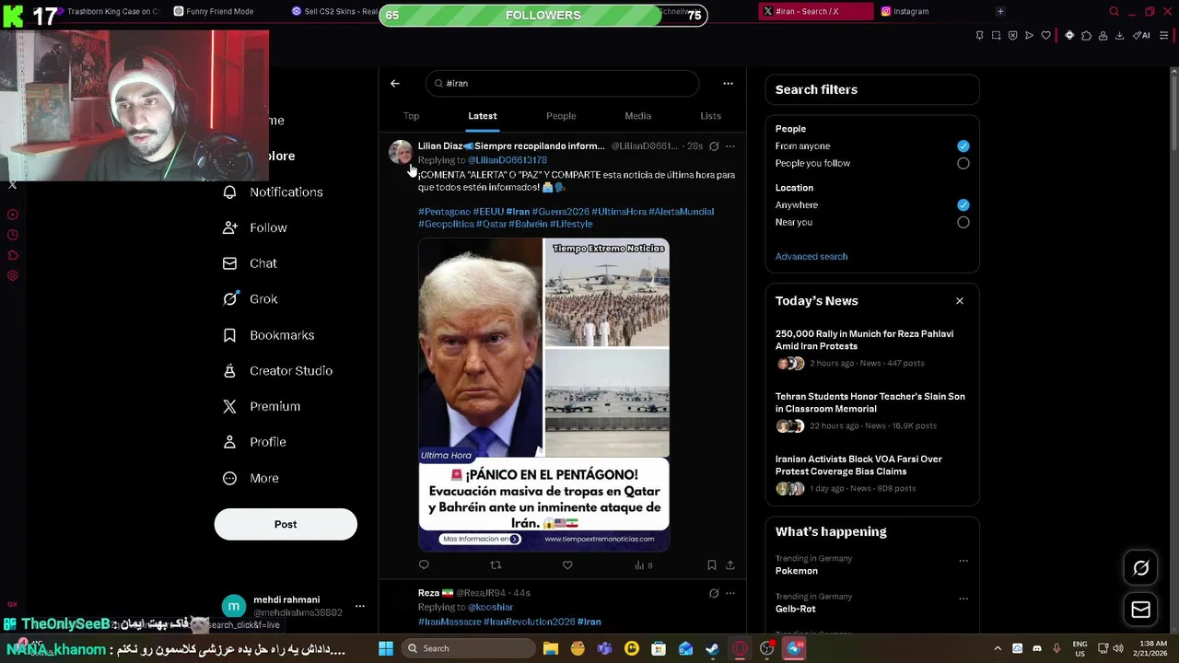The image size is (1179, 663).
Task: Click the browser snapshot selection icon
Action: click(996, 35)
